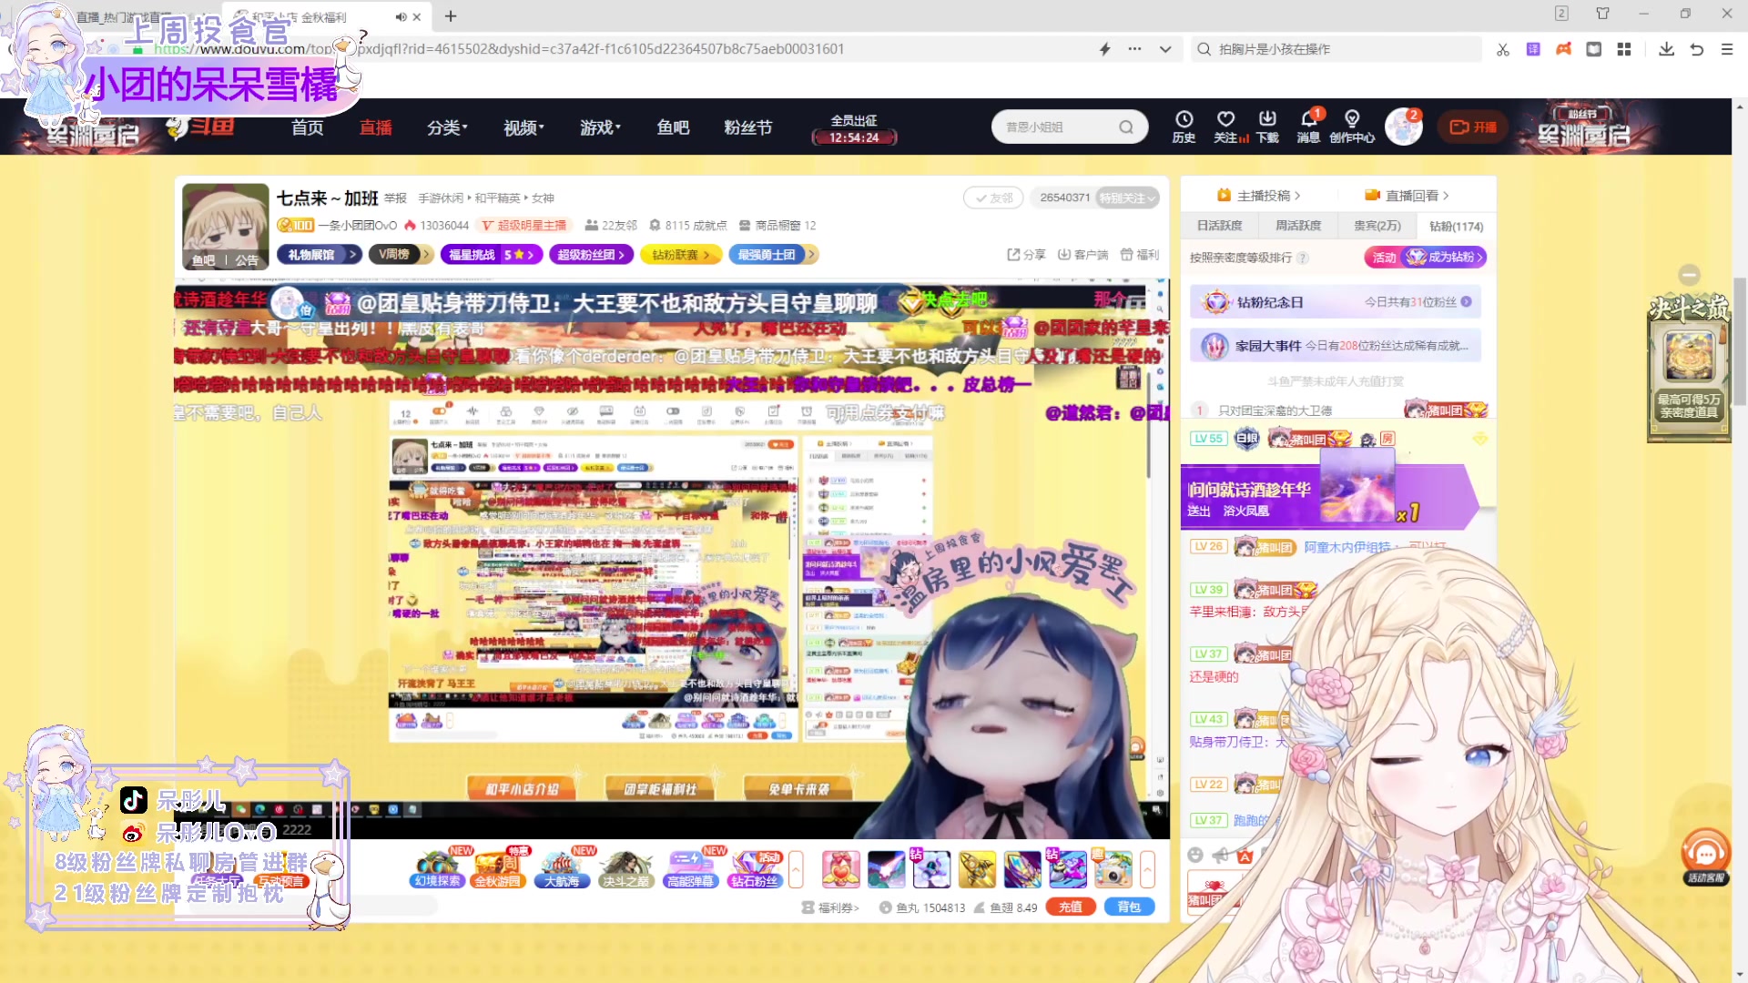This screenshot has height=983, width=1748.
Task: Open 创作中心 lightbulb icon
Action: [1352, 127]
